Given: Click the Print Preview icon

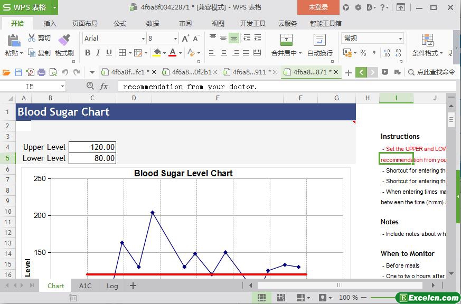Looking at the screenshot, I should [x=53, y=72].
